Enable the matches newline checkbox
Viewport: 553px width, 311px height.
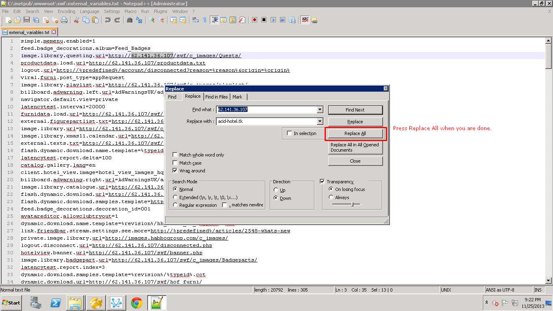224,205
